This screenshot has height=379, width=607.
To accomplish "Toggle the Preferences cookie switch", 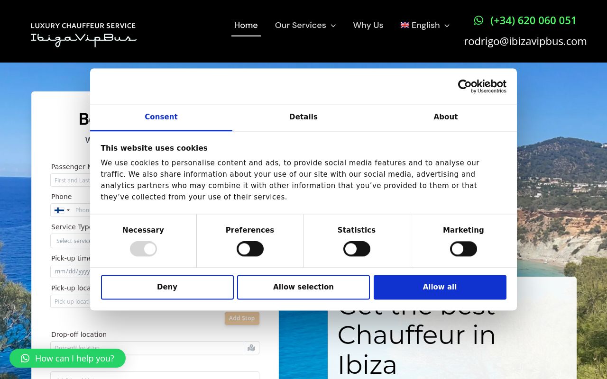I will 250,249.
